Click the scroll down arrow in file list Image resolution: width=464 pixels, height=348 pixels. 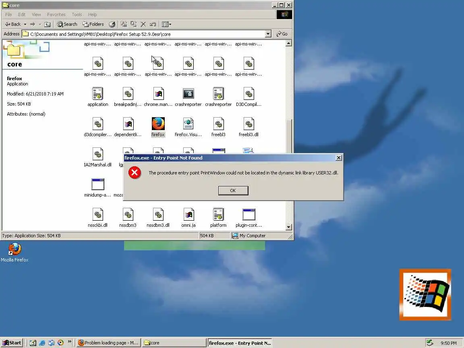(288, 227)
